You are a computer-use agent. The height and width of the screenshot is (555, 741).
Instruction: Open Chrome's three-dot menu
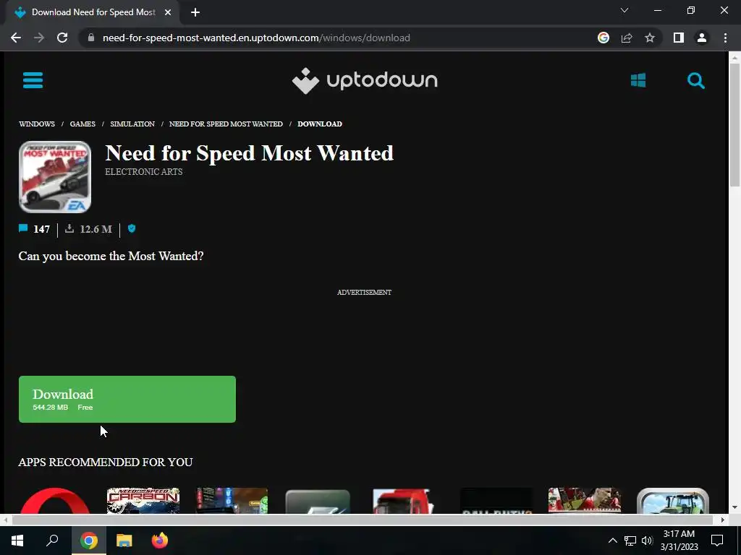725,38
